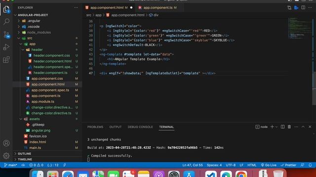Screen dimensions: 316x177
Task: Open header.component.css file
Action: 51,56
